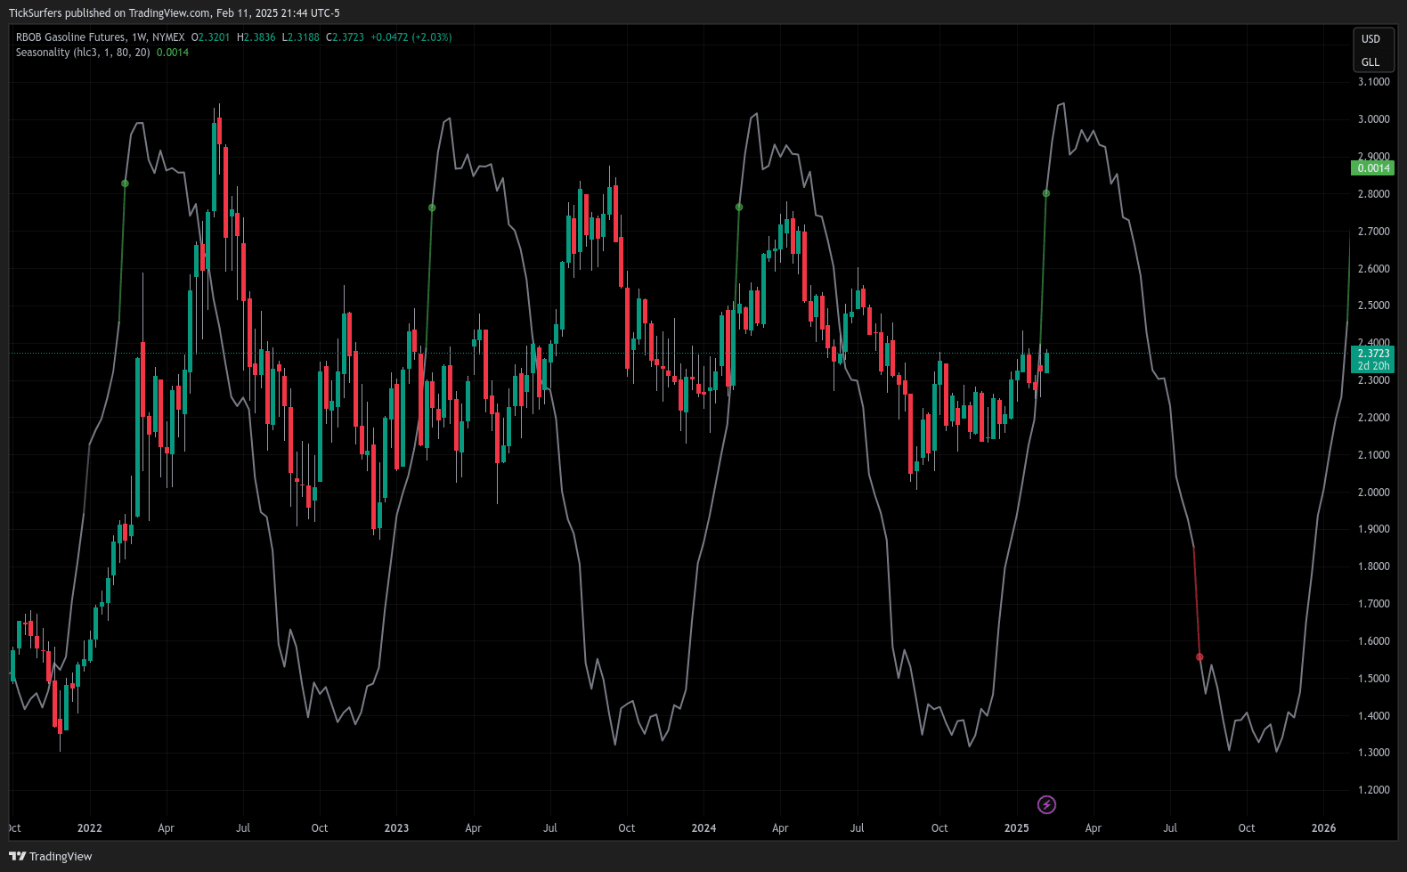Click the change value +0.0472 (+2.03%)

tap(411, 37)
